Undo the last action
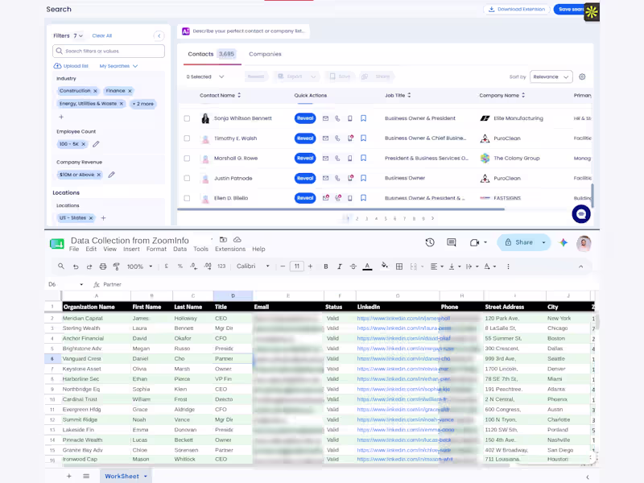The height and width of the screenshot is (483, 644). click(76, 266)
